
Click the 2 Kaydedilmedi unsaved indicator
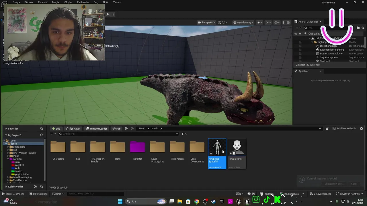pyautogui.click(x=320, y=194)
